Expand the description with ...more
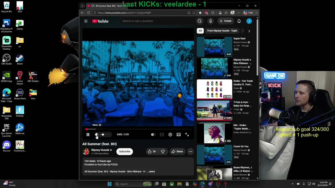Screen dimensions: 335x188 [x=151, y=172]
